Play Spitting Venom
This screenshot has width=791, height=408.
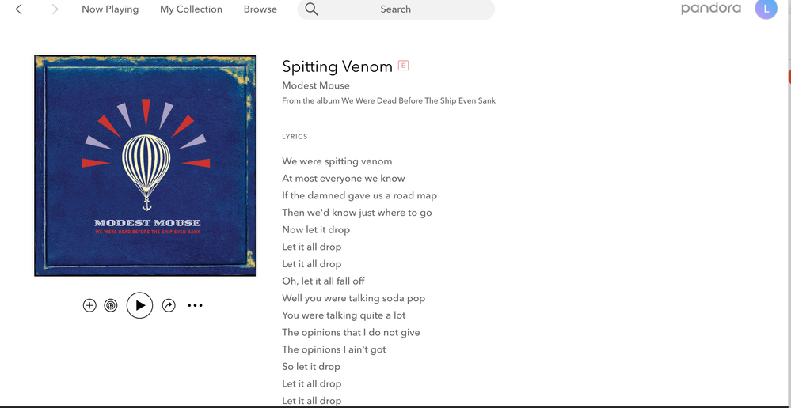[x=139, y=305]
